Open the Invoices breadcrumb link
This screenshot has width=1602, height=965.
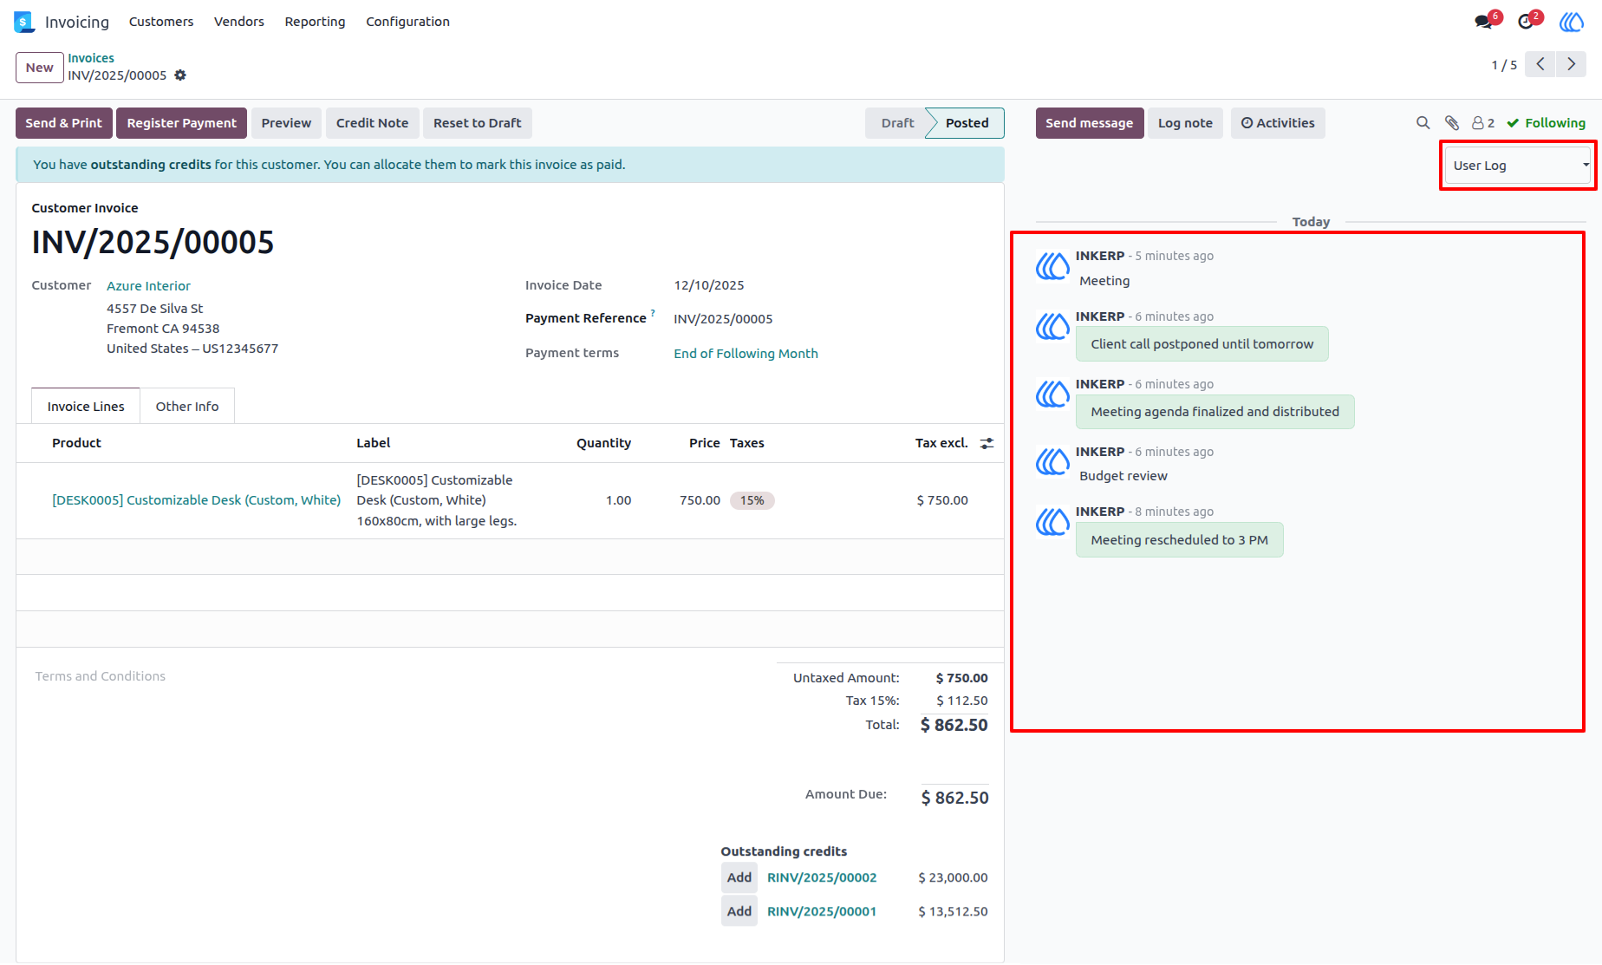[91, 58]
